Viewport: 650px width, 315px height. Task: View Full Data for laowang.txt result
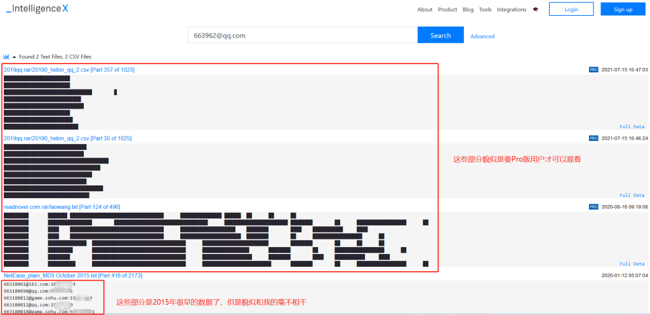pyautogui.click(x=632, y=264)
